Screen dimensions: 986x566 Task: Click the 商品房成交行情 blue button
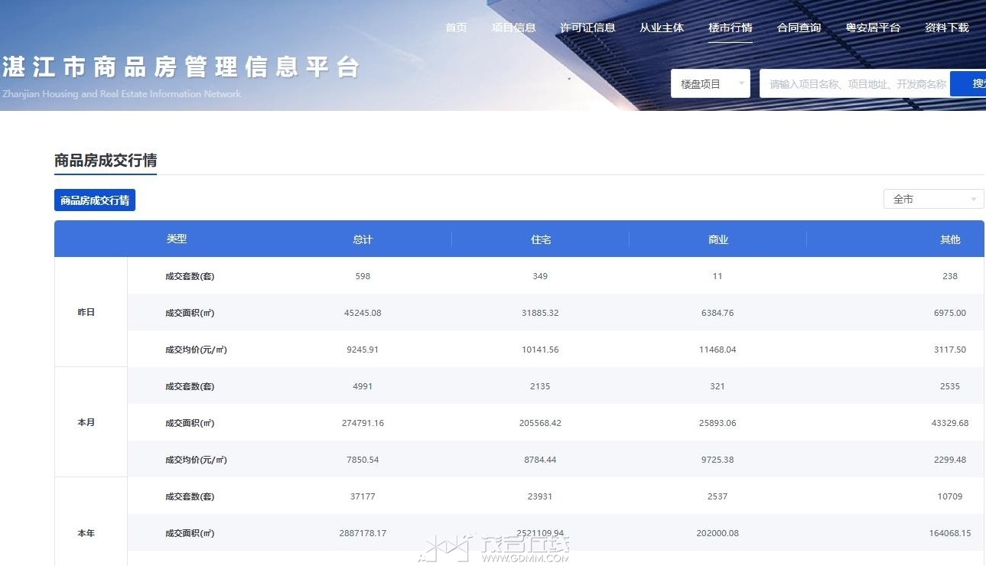[95, 200]
